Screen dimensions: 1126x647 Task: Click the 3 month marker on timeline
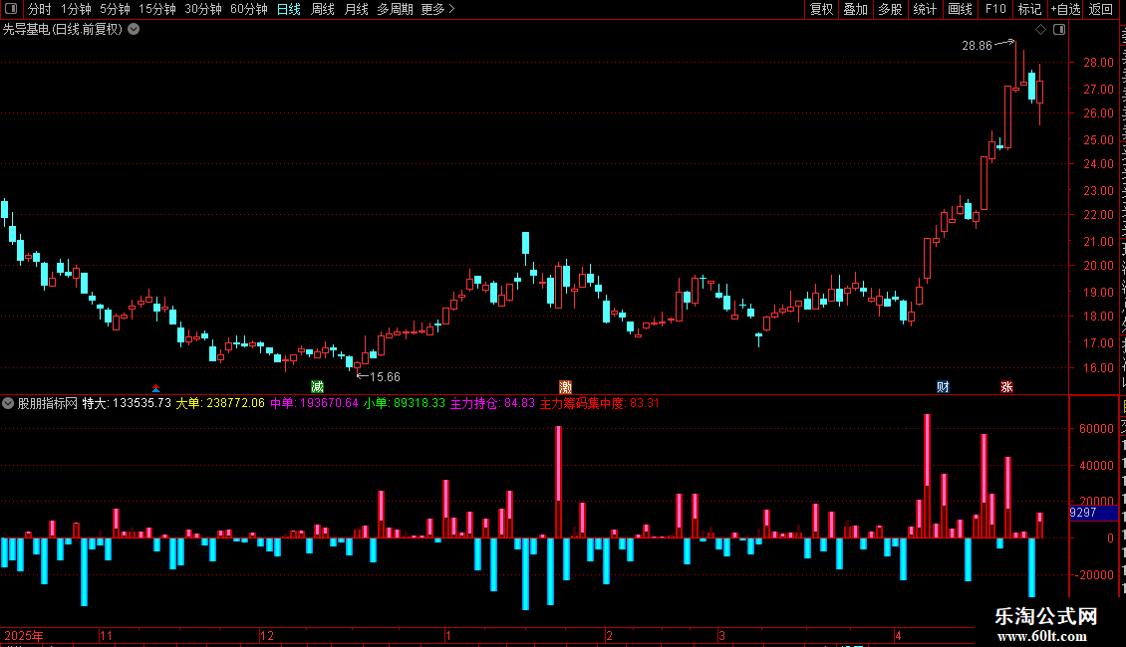721,635
